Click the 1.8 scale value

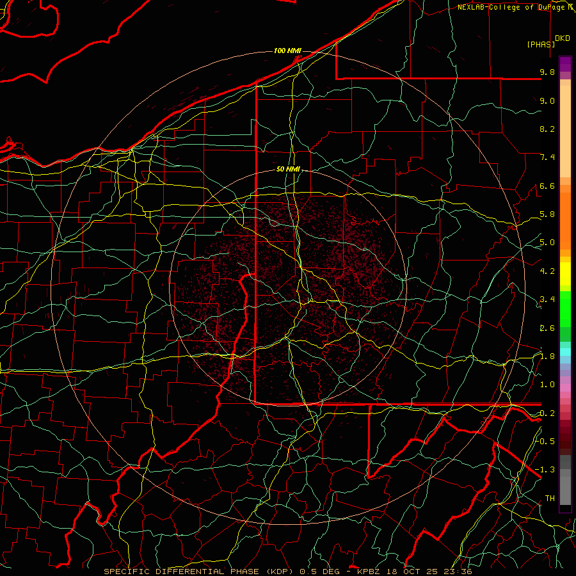point(547,356)
